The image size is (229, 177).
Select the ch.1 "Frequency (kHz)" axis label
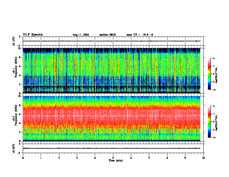click(x=16, y=69)
